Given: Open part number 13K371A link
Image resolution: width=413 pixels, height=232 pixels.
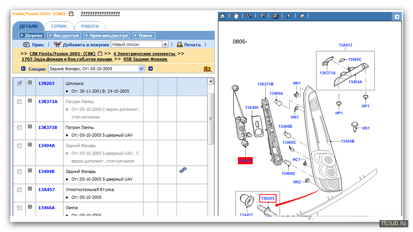Looking at the screenshot, I should coord(47,101).
